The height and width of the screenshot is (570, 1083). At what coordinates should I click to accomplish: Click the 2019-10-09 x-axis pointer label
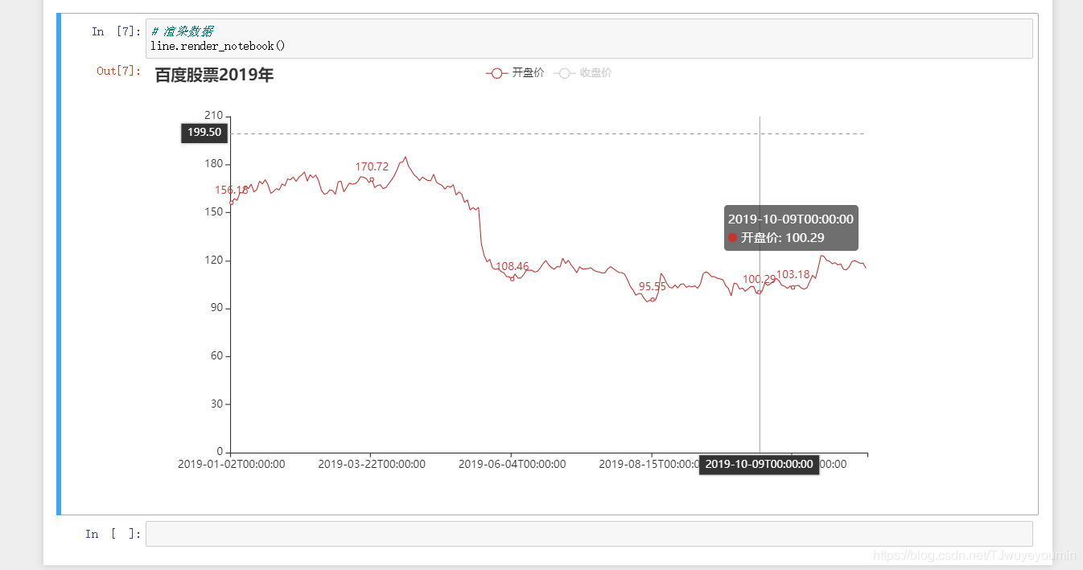pos(759,464)
